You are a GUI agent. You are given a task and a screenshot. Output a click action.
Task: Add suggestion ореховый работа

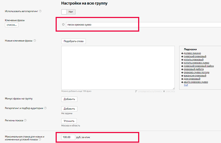(x=194, y=69)
